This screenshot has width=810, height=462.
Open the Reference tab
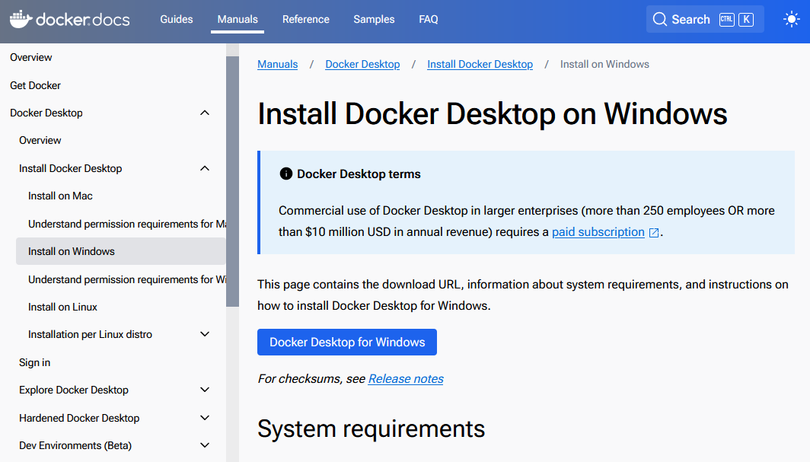point(305,20)
